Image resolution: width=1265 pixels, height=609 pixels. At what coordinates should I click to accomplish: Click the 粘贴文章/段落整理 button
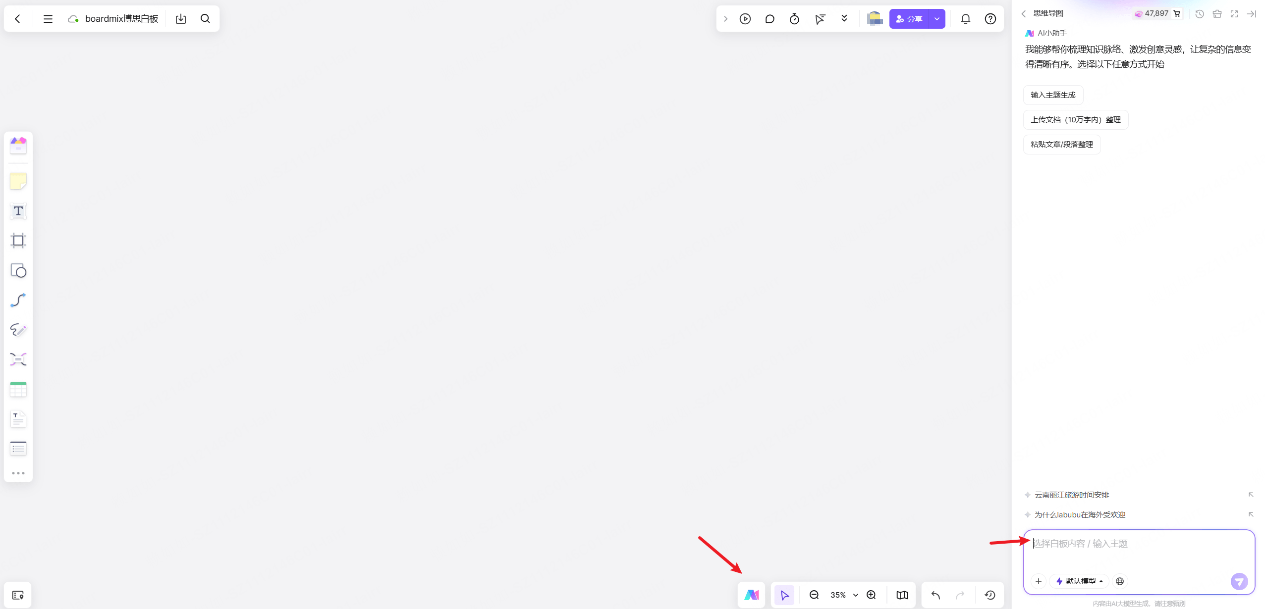1061,145
